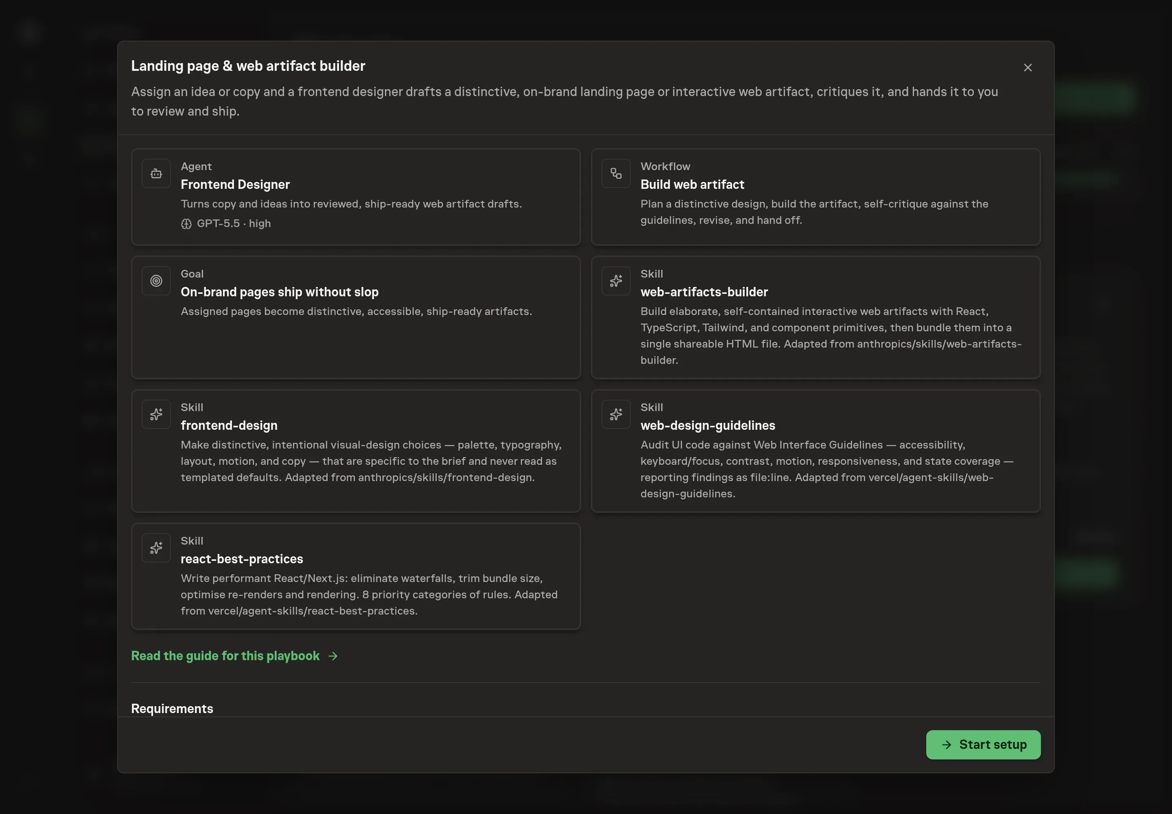Click 'Build elaborate, self-contained' skill description

coord(831,336)
